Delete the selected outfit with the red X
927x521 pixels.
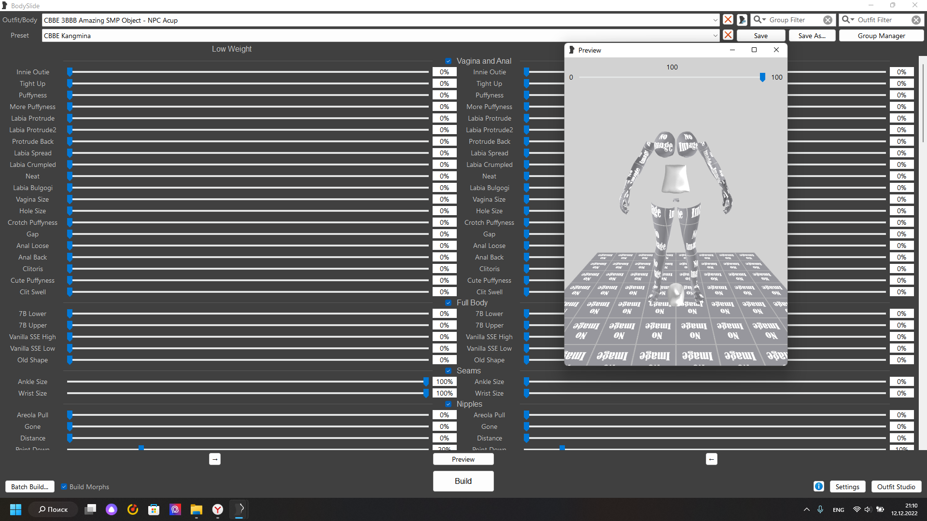[x=728, y=20]
